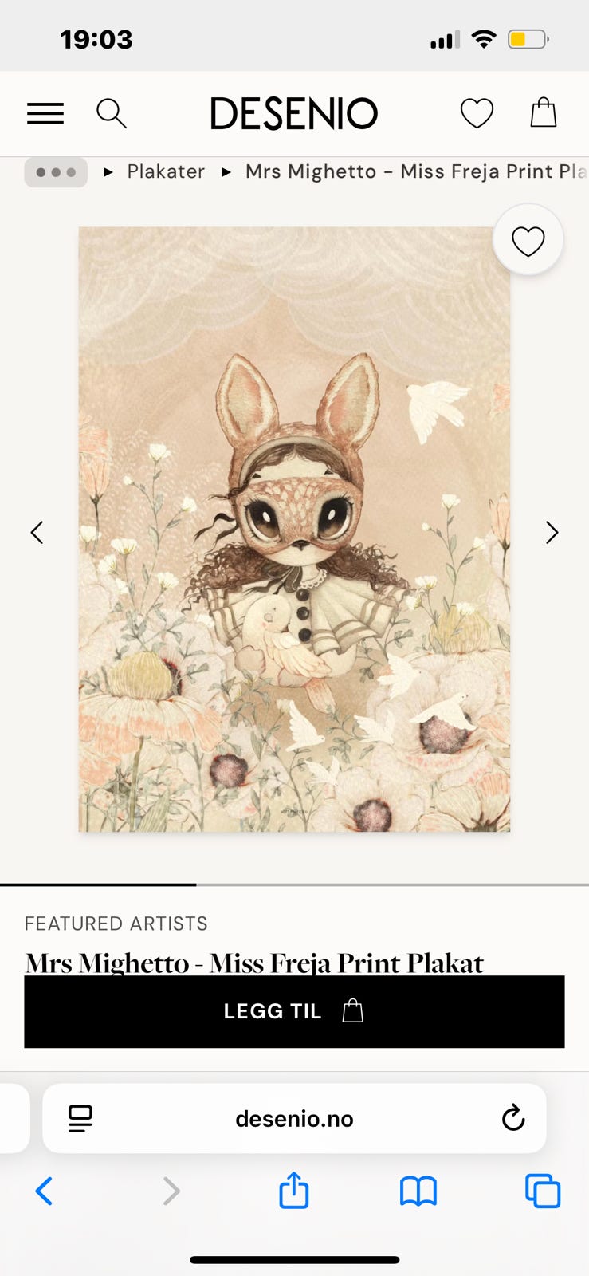Tap the DESENIO logo
Image resolution: width=589 pixels, height=1276 pixels.
click(x=294, y=113)
